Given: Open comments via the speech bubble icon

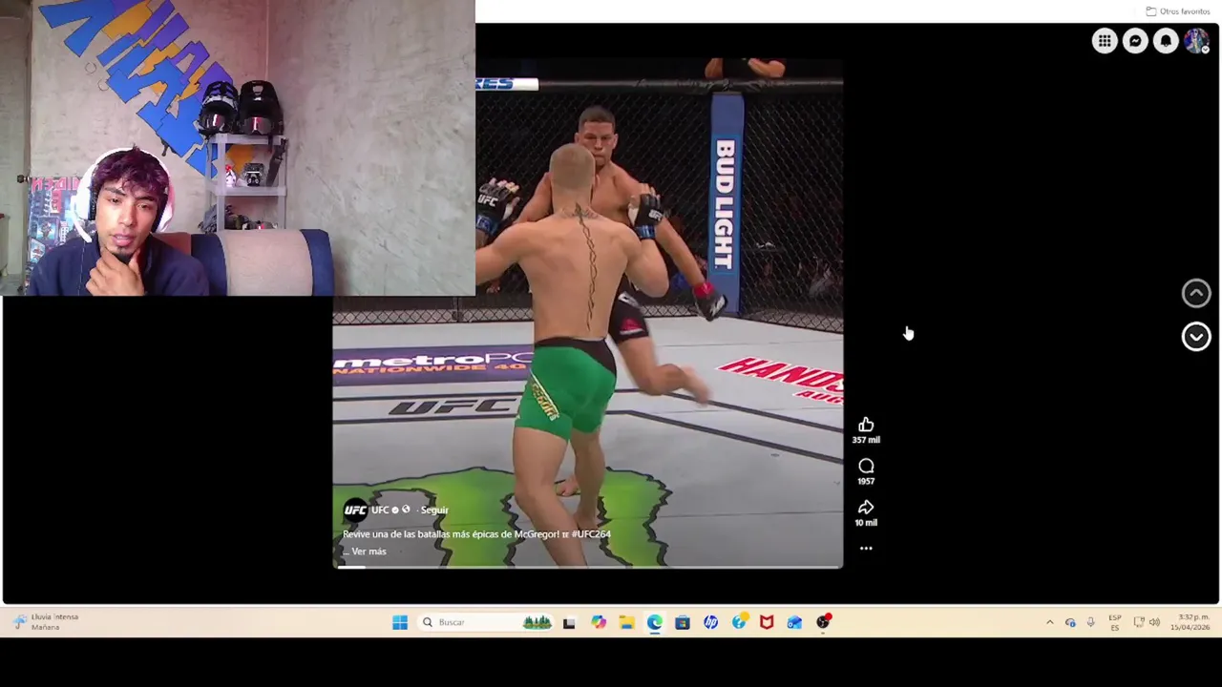Looking at the screenshot, I should click(x=866, y=466).
